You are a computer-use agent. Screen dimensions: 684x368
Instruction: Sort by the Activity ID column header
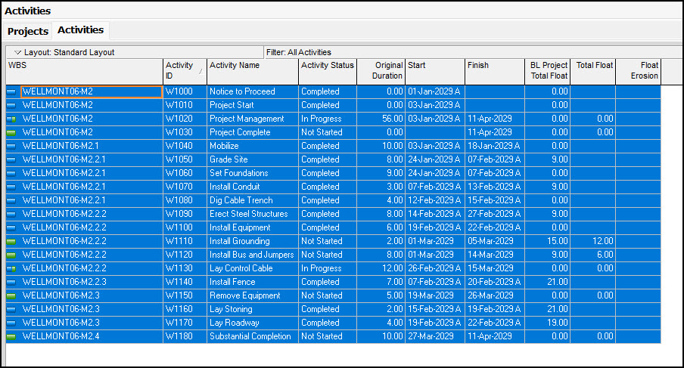tap(185, 72)
